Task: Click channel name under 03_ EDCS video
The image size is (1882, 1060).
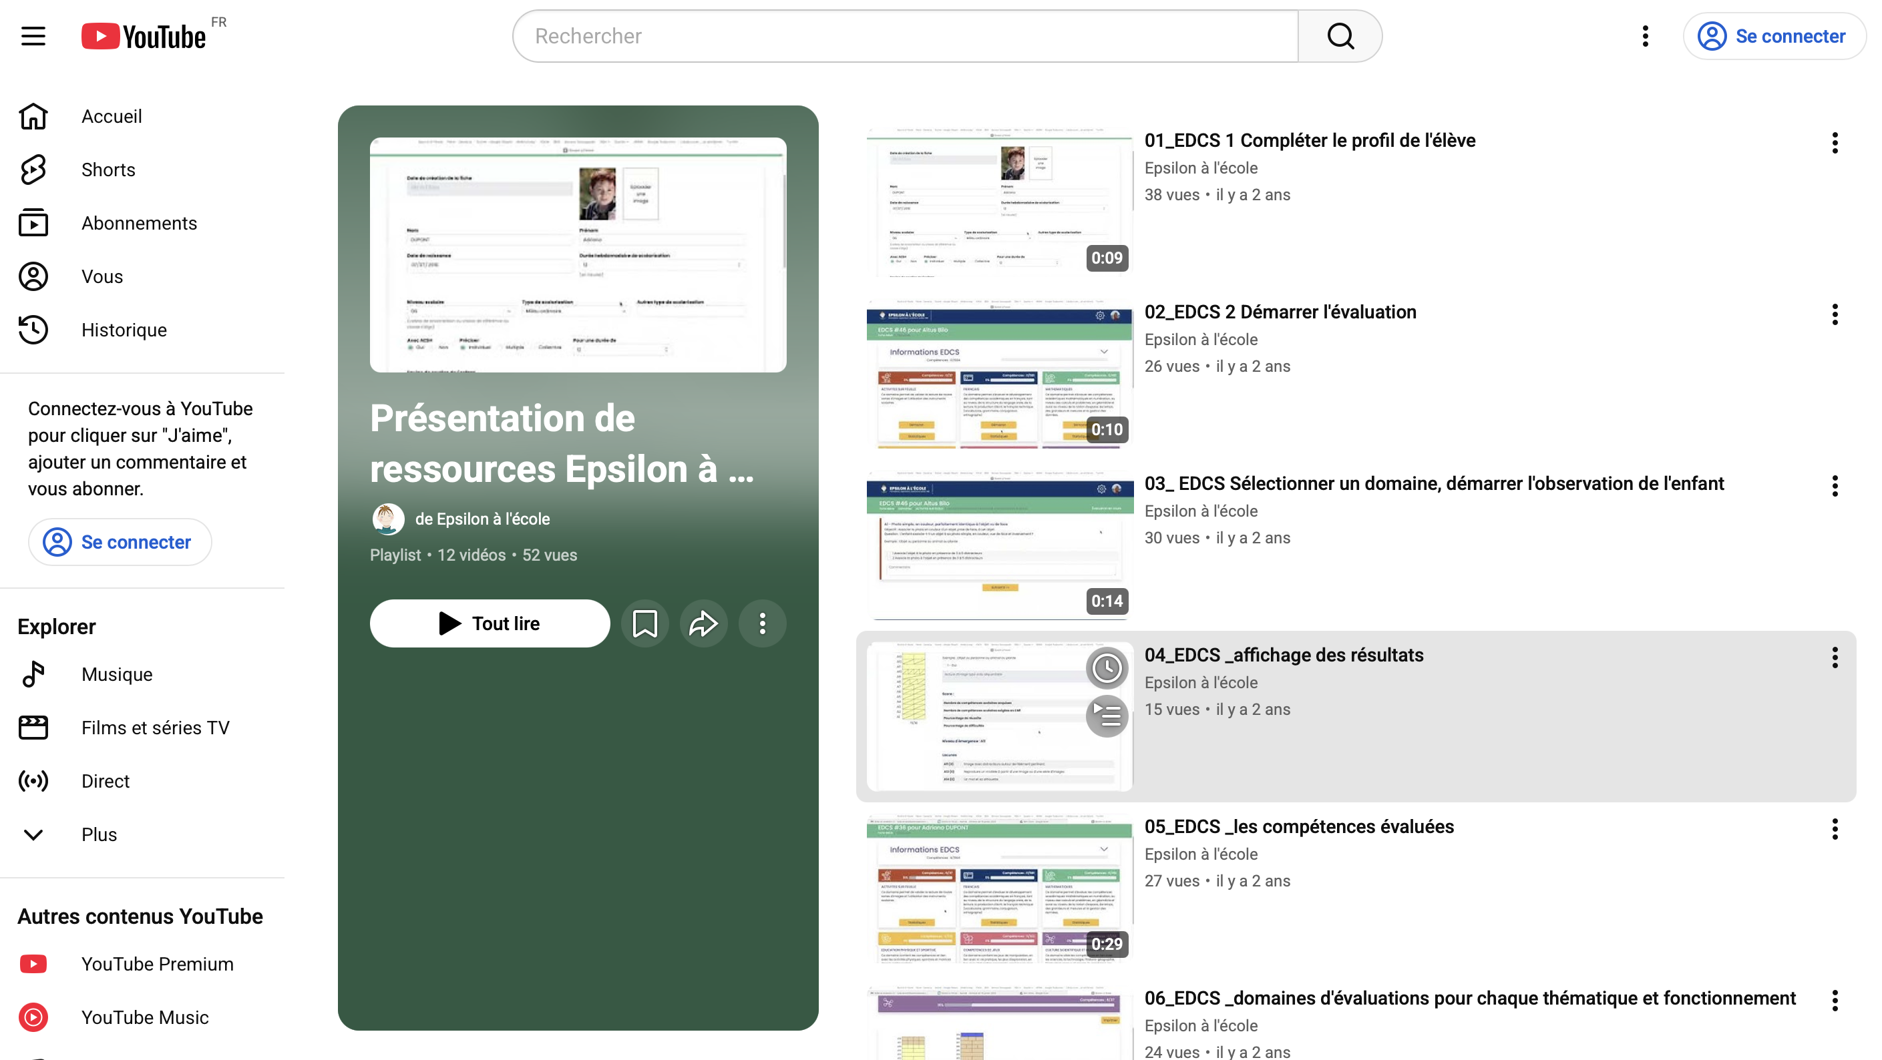Action: tap(1200, 511)
